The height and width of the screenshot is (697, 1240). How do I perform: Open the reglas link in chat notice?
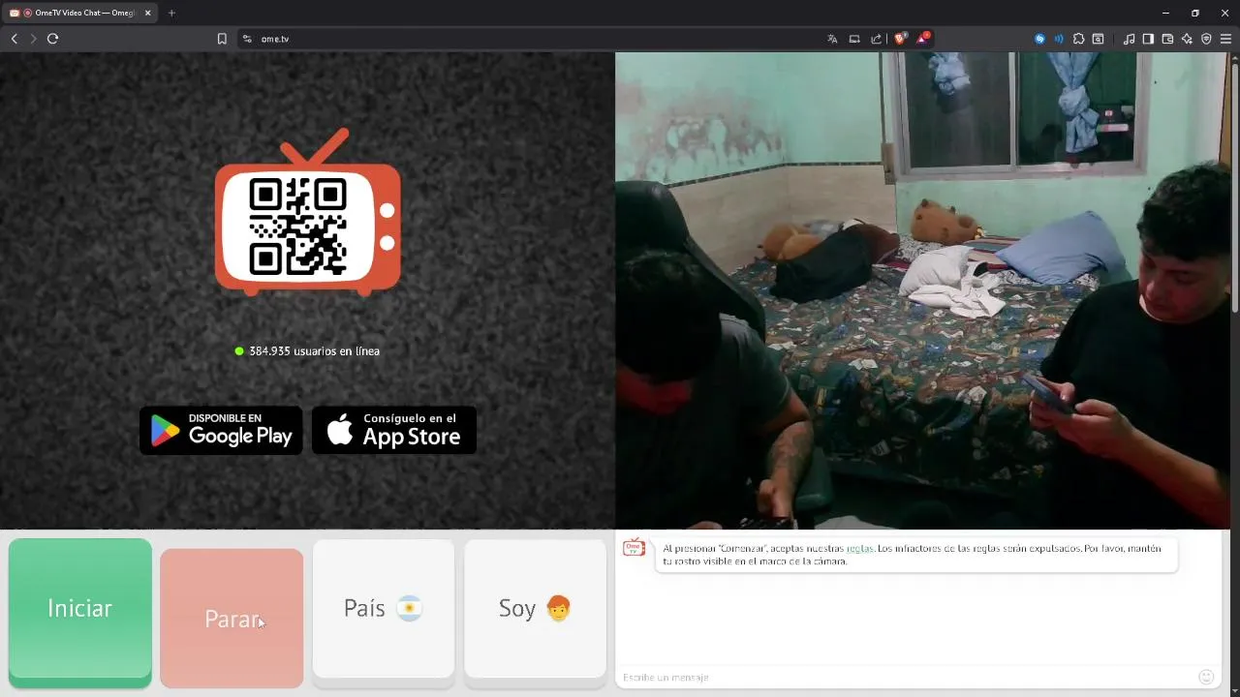(x=859, y=548)
